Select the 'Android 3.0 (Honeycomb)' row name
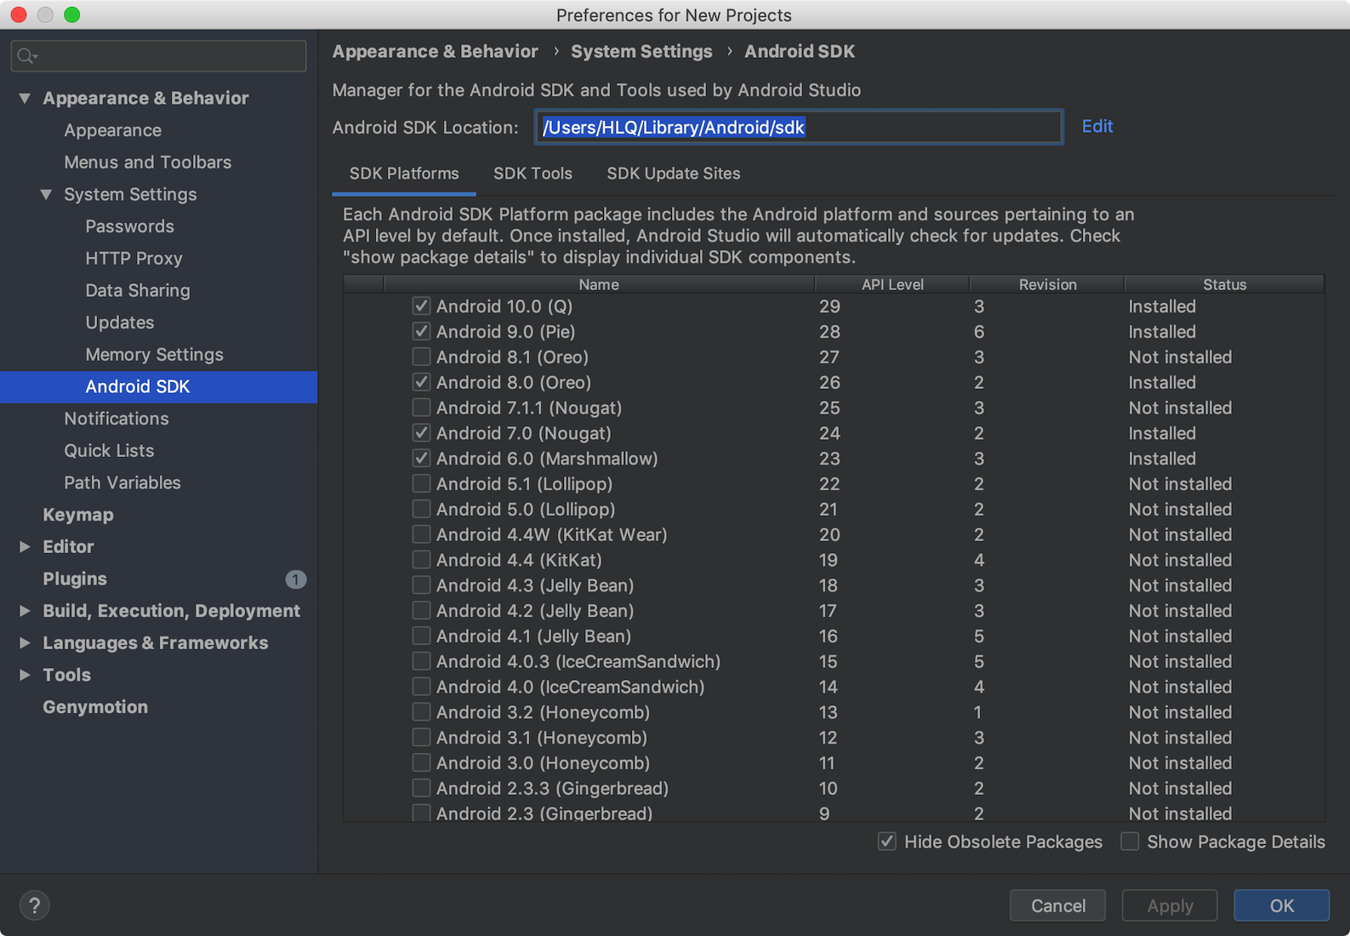 pos(543,763)
